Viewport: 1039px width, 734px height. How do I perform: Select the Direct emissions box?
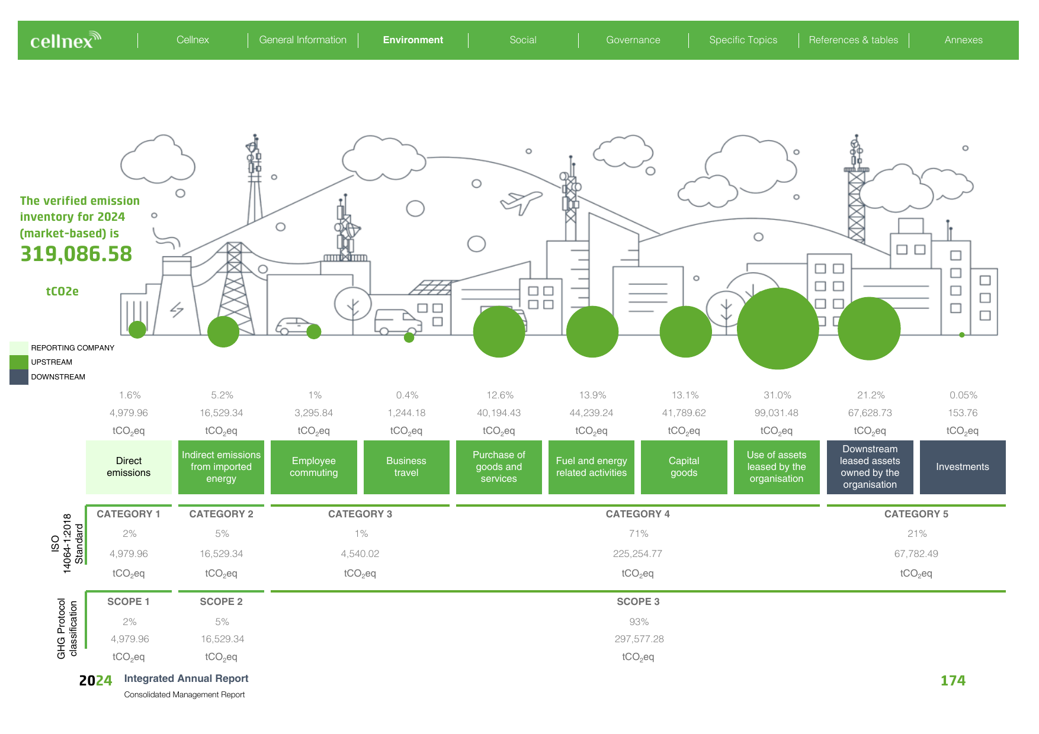pyautogui.click(x=129, y=467)
